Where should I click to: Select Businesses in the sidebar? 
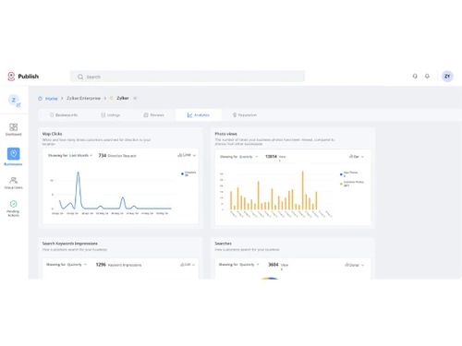(14, 157)
